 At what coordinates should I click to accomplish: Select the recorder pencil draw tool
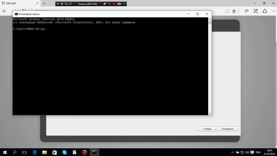[x=105, y=4]
